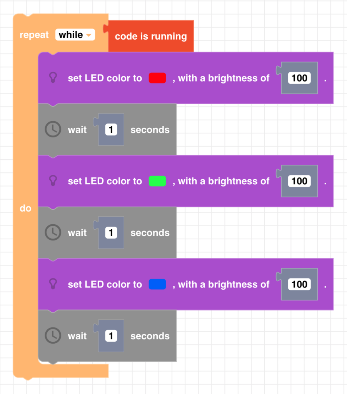Click the 'do' label on loop block
This screenshot has height=394, width=347.
(25, 209)
